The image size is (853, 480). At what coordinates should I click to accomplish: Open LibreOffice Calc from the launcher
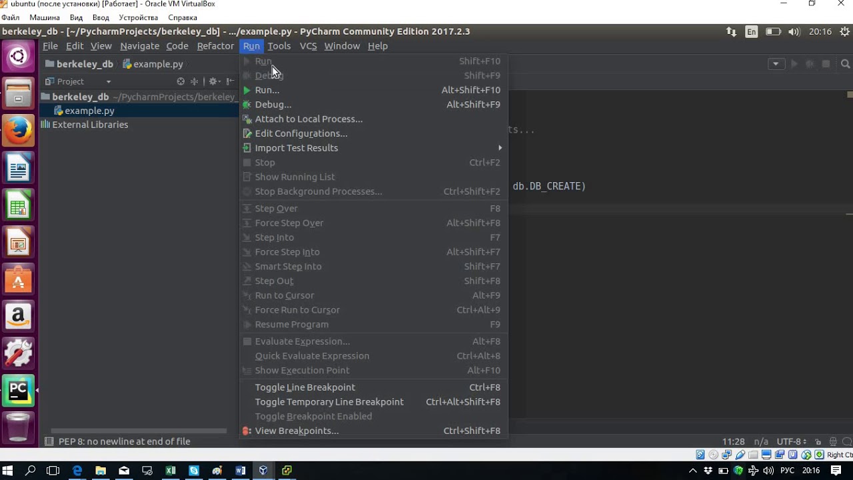[18, 205]
